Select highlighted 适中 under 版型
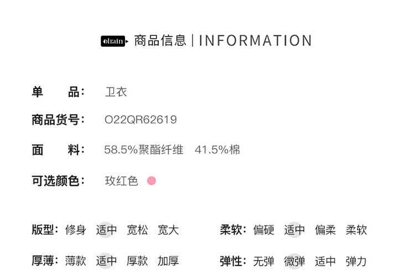 106,230
